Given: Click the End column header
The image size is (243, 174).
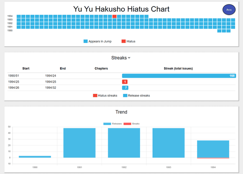Looking at the screenshot, I should 63,68.
